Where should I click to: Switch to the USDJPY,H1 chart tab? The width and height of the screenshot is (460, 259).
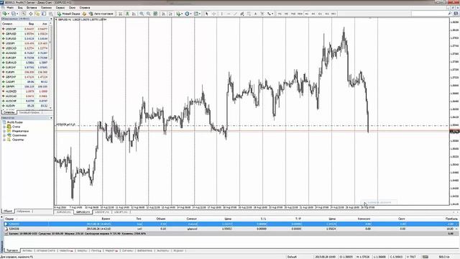coord(121,212)
